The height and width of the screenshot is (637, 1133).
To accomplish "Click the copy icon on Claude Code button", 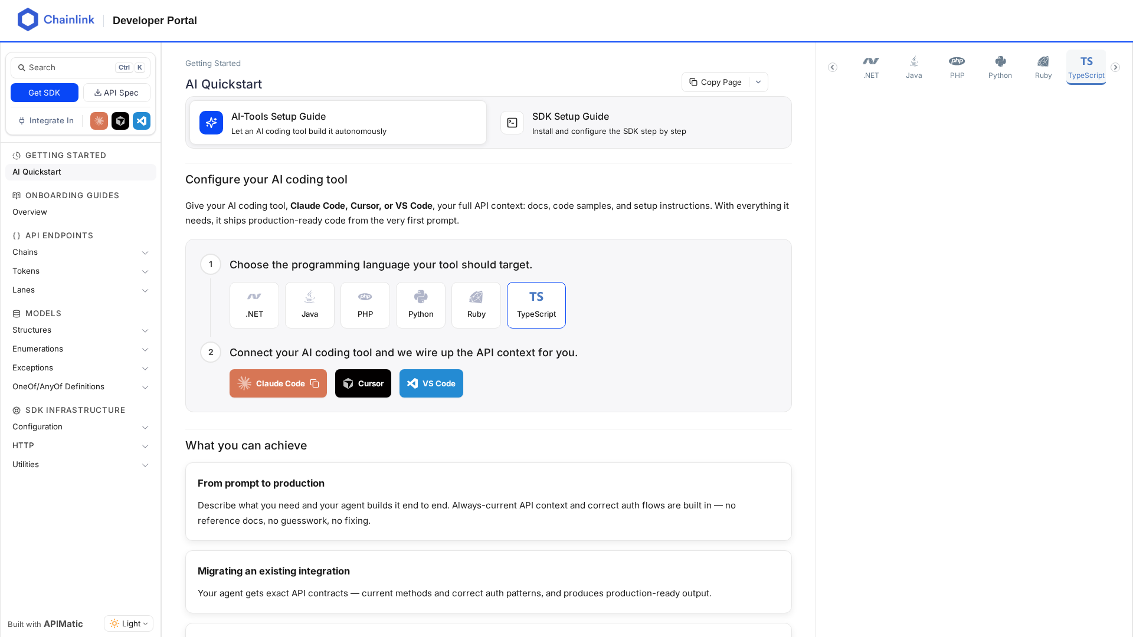I will click(315, 383).
